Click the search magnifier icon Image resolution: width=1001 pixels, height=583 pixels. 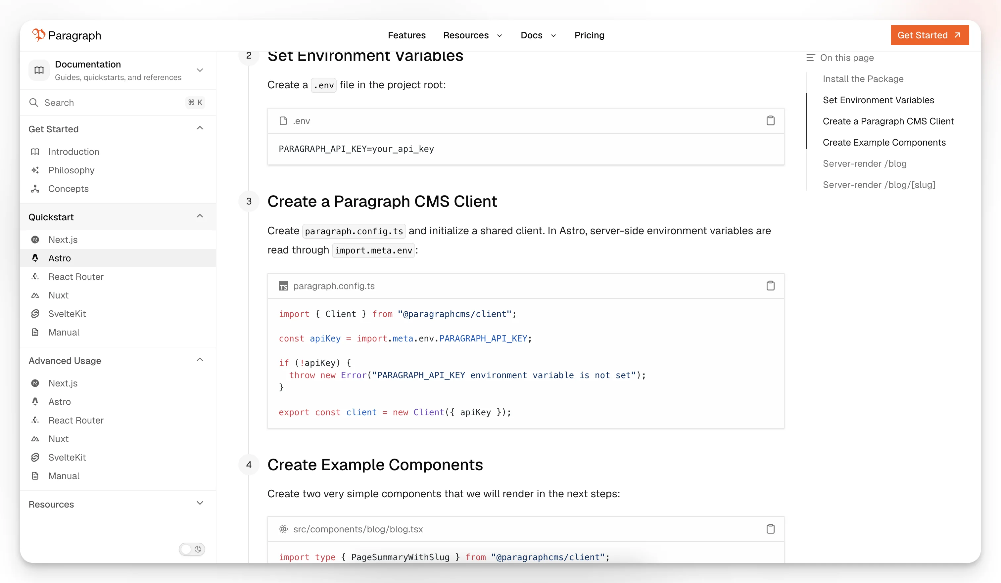click(34, 103)
